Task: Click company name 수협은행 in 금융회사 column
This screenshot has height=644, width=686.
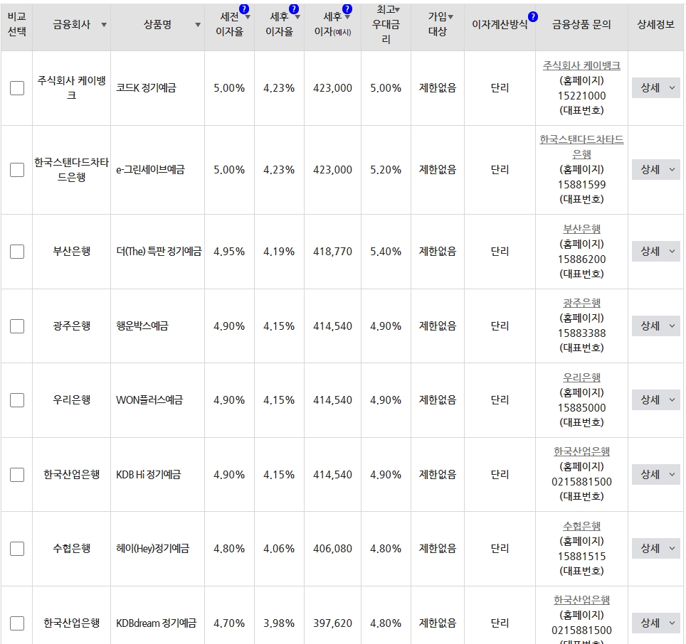Action: [x=71, y=548]
